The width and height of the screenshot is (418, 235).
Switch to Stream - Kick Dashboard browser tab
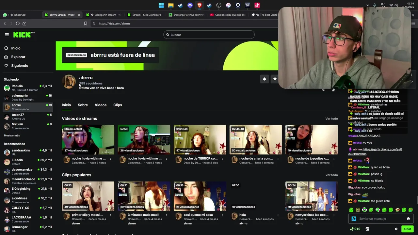tap(145, 15)
